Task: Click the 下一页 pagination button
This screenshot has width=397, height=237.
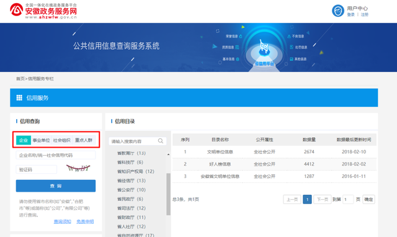Action: (323, 200)
